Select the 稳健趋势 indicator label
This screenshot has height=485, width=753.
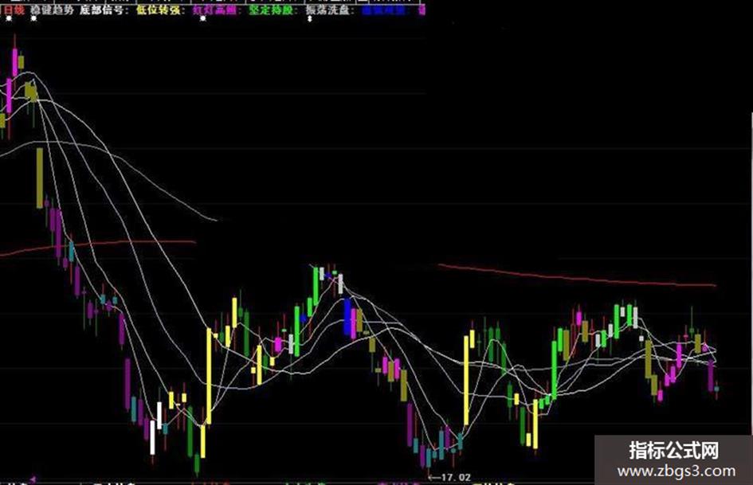pos(52,10)
